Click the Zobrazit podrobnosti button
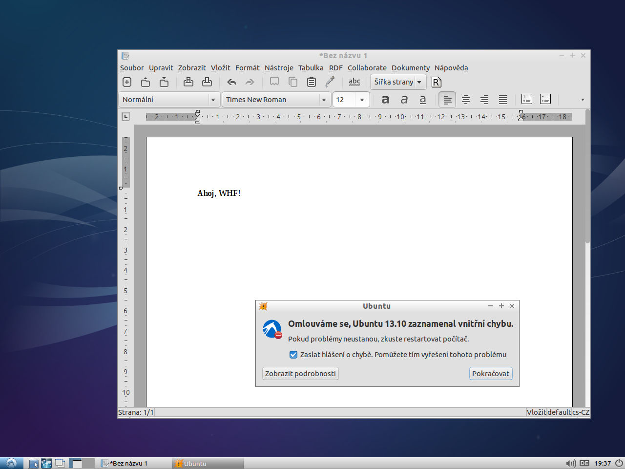The width and height of the screenshot is (625, 469). point(300,374)
